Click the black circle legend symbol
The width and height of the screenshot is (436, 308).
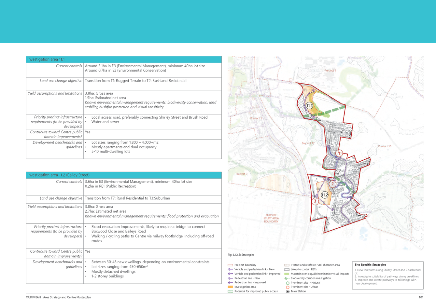[287, 291]
